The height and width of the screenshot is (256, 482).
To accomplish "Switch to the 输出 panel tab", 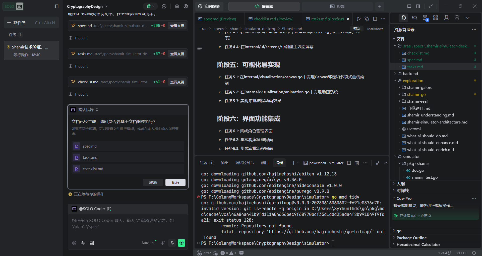I will pos(224,163).
